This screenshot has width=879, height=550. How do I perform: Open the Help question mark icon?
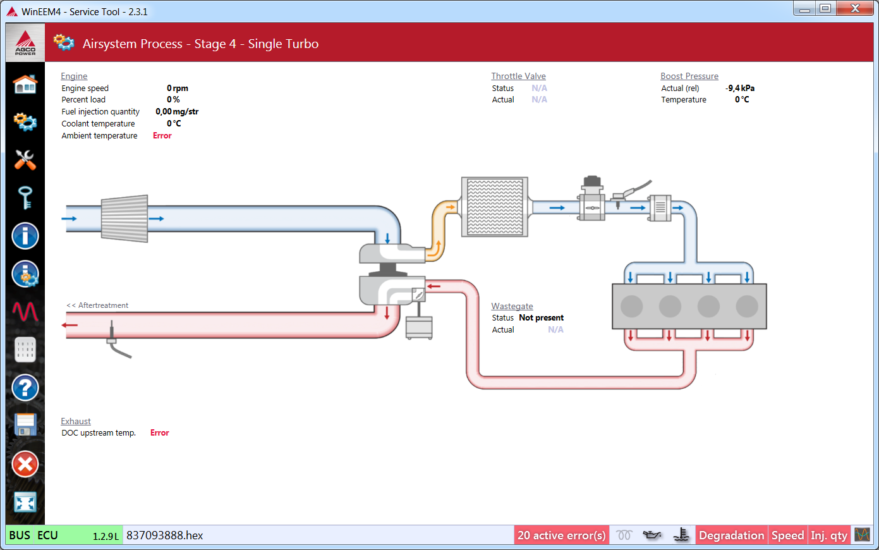click(25, 388)
